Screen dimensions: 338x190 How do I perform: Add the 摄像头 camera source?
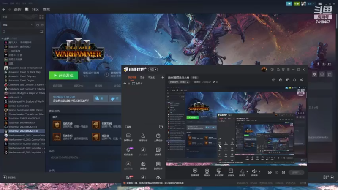207,173
